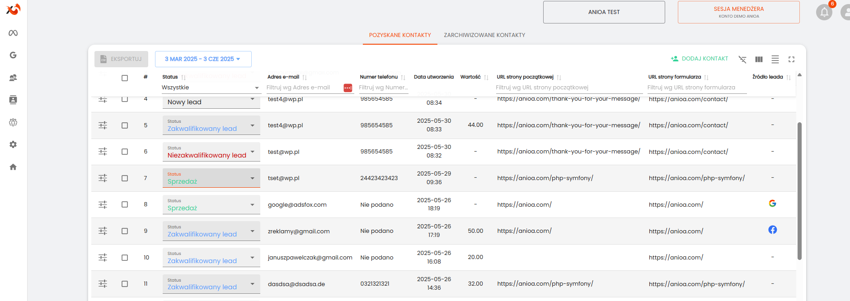Screen dimensions: 850x301
Task: Click the Eksportuj button
Action: [x=121, y=59]
